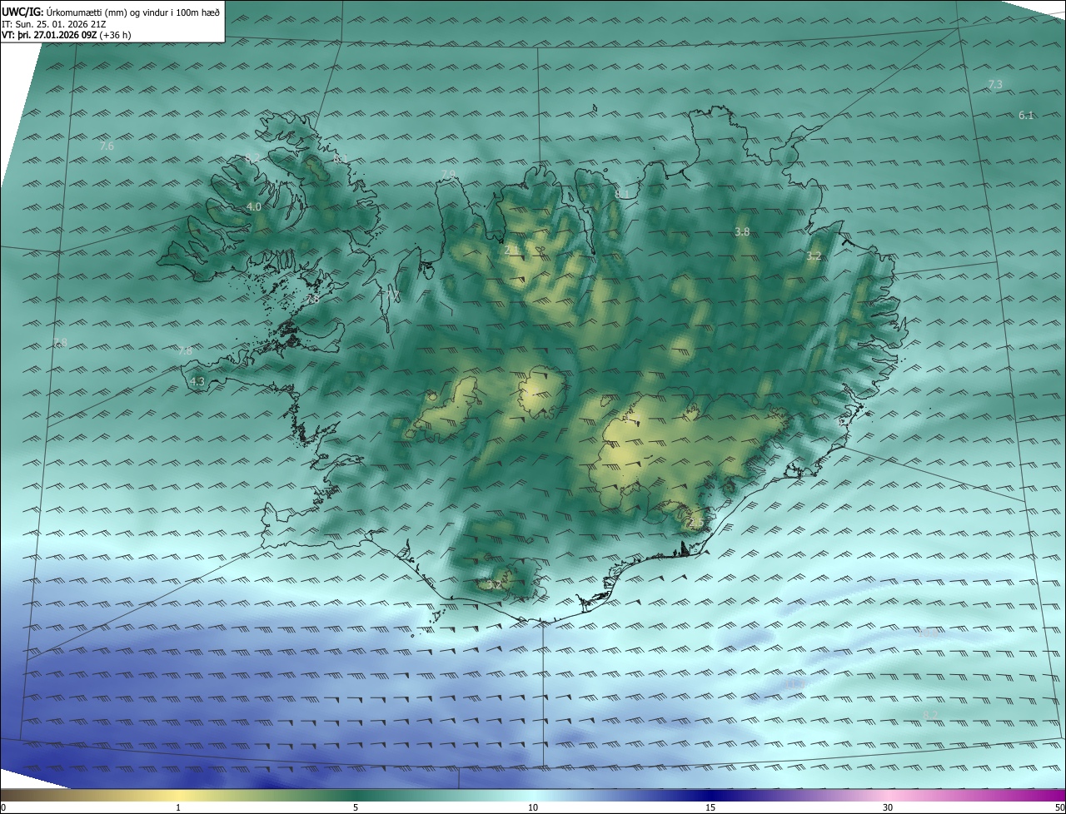Click the colour scale tick label 15
Image resolution: width=1066 pixels, height=814 pixels.
pos(710,807)
